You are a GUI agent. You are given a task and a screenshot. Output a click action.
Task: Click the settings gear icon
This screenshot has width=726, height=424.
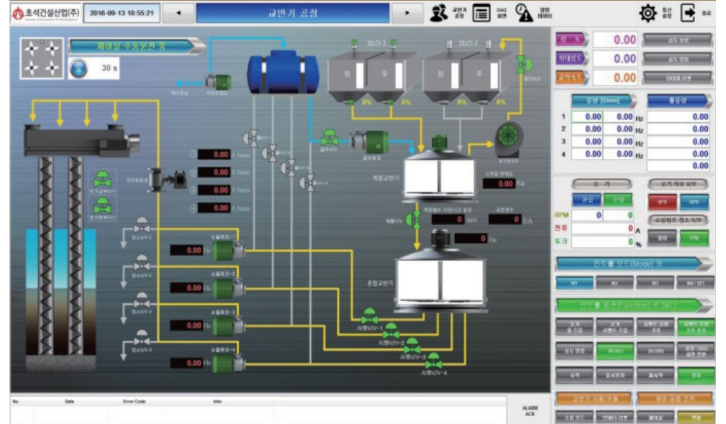(648, 13)
